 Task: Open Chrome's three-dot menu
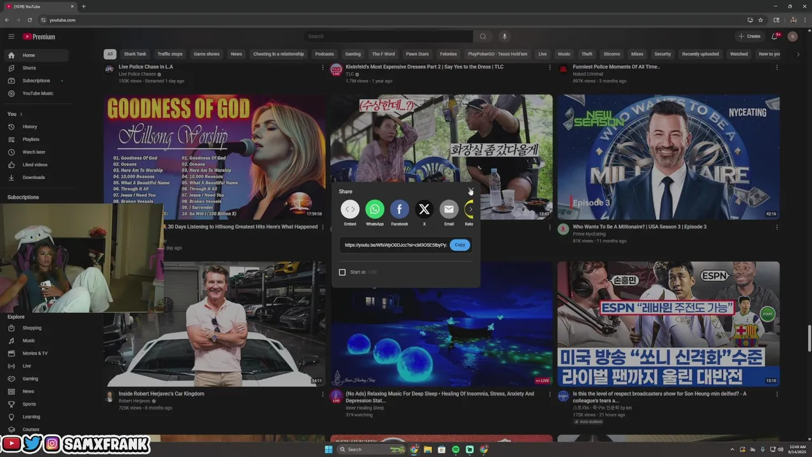pos(804,20)
